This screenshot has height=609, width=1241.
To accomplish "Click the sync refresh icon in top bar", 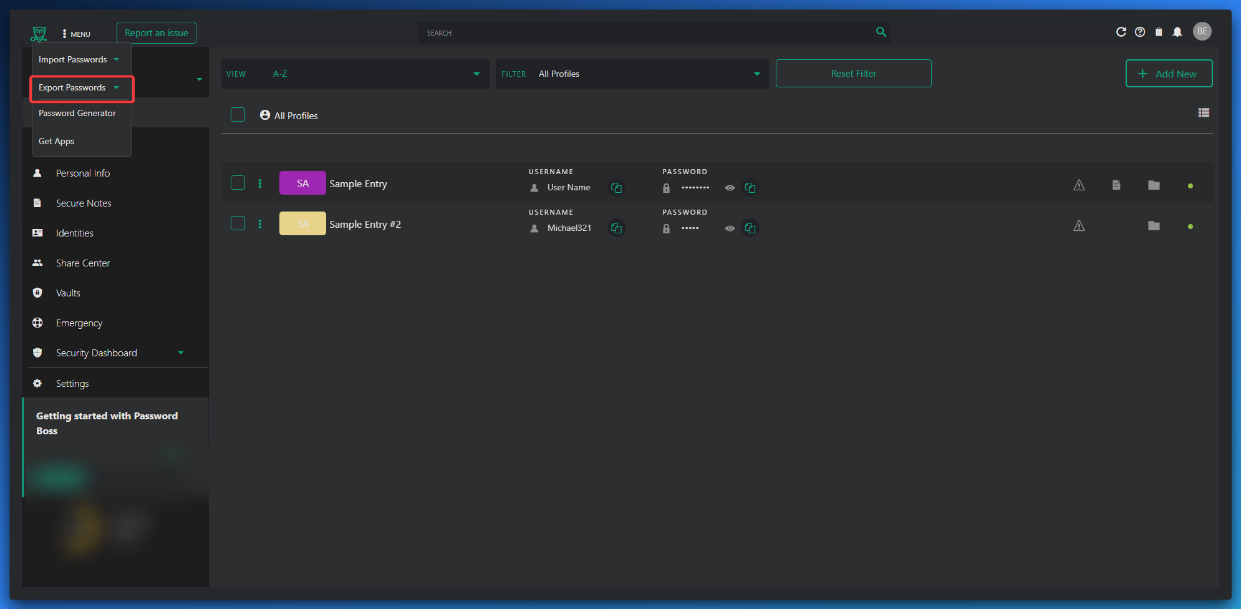I will click(1121, 32).
